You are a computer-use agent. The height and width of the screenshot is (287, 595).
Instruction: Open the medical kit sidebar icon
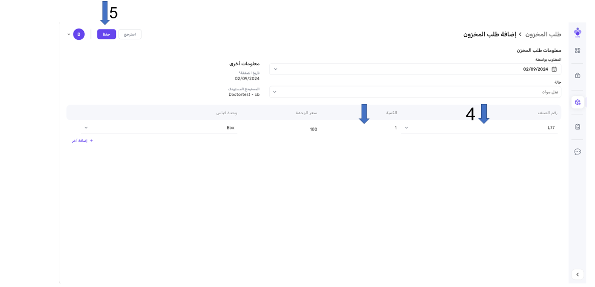click(578, 75)
